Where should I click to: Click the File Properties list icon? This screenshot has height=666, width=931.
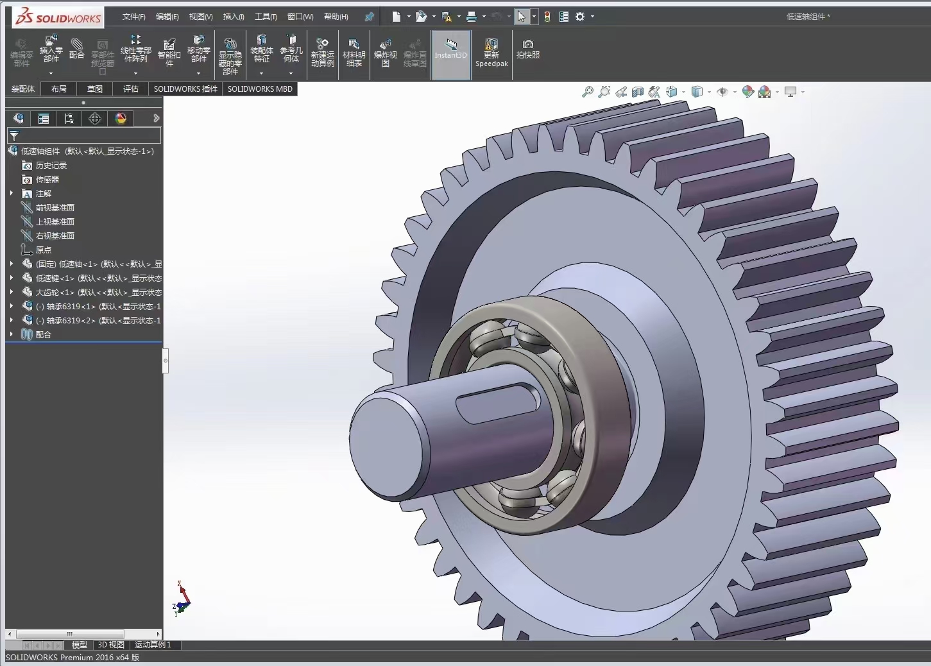pyautogui.click(x=564, y=17)
